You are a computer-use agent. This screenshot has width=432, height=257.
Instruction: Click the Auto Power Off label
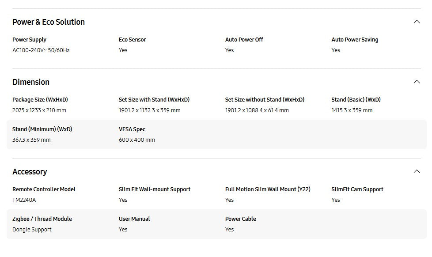[x=244, y=40]
